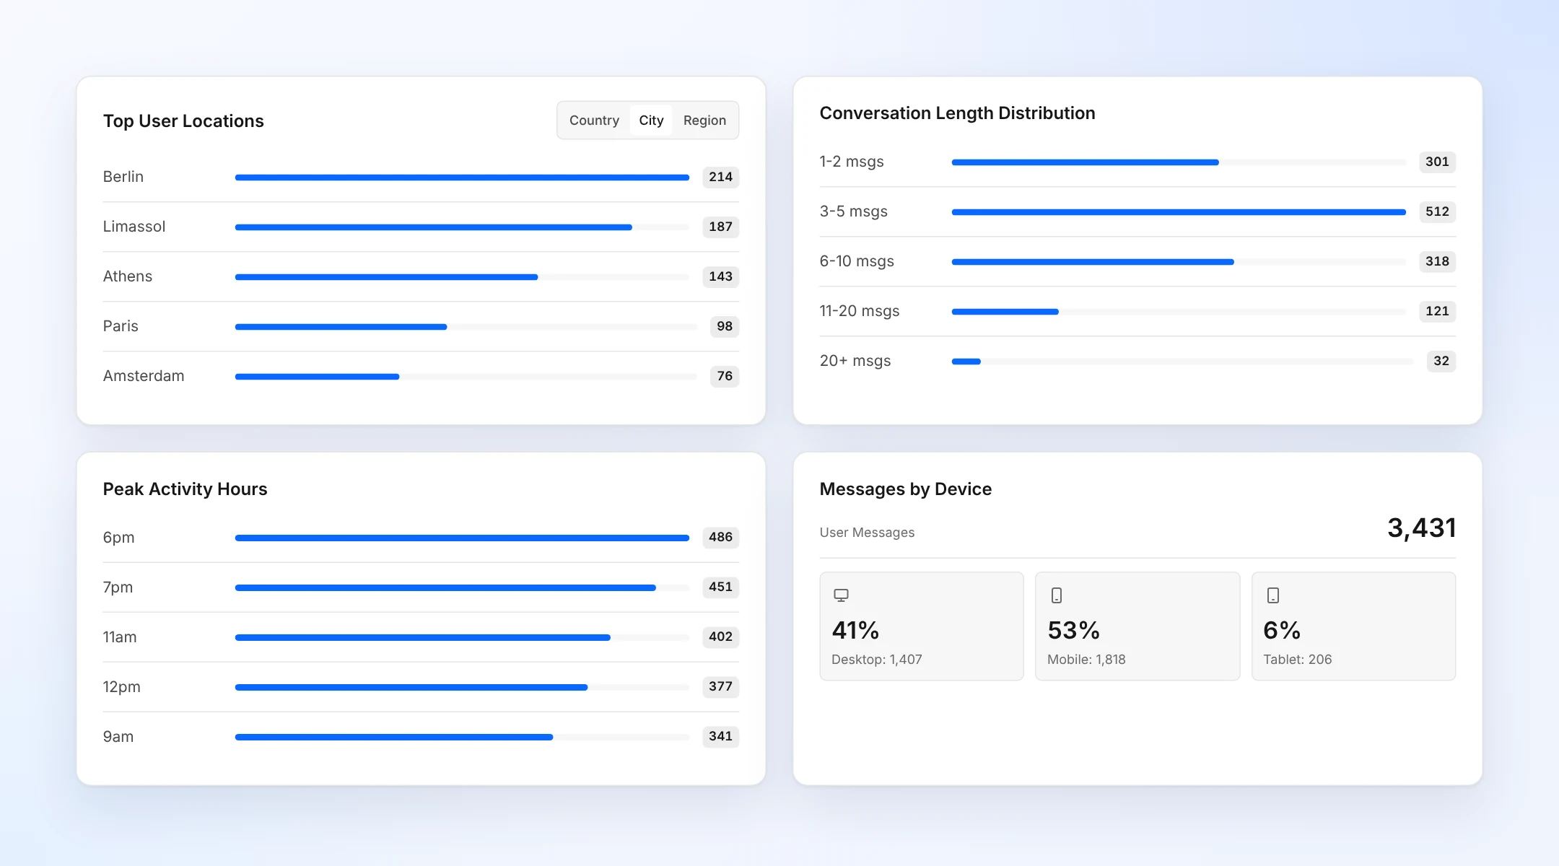The image size is (1559, 866).
Task: Click the tablet device icon
Action: point(1273,595)
